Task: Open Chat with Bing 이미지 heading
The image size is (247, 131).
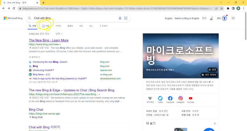Action: 44,127
